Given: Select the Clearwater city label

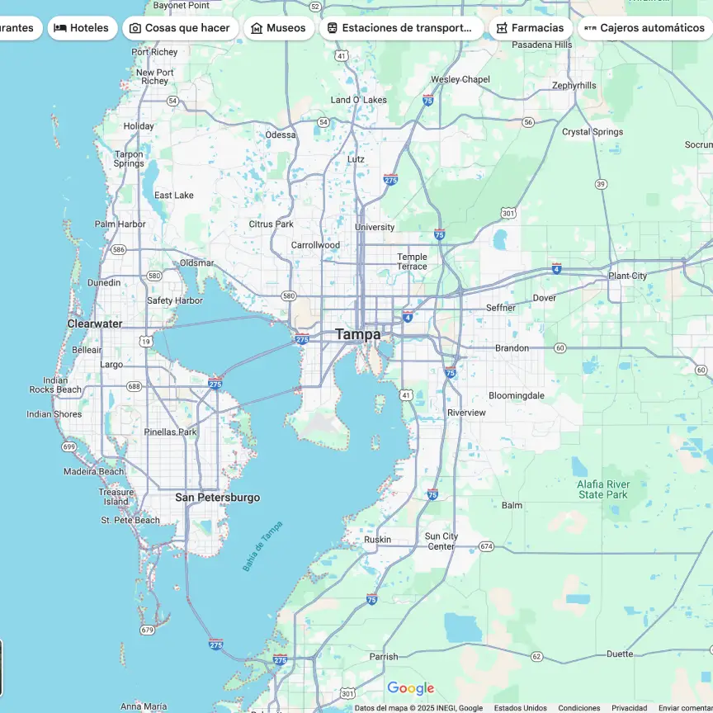Looking at the screenshot, I should [x=95, y=323].
